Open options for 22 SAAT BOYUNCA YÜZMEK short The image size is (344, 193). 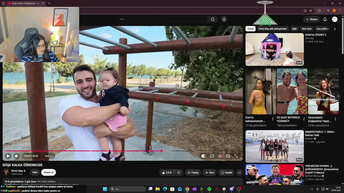point(304,119)
